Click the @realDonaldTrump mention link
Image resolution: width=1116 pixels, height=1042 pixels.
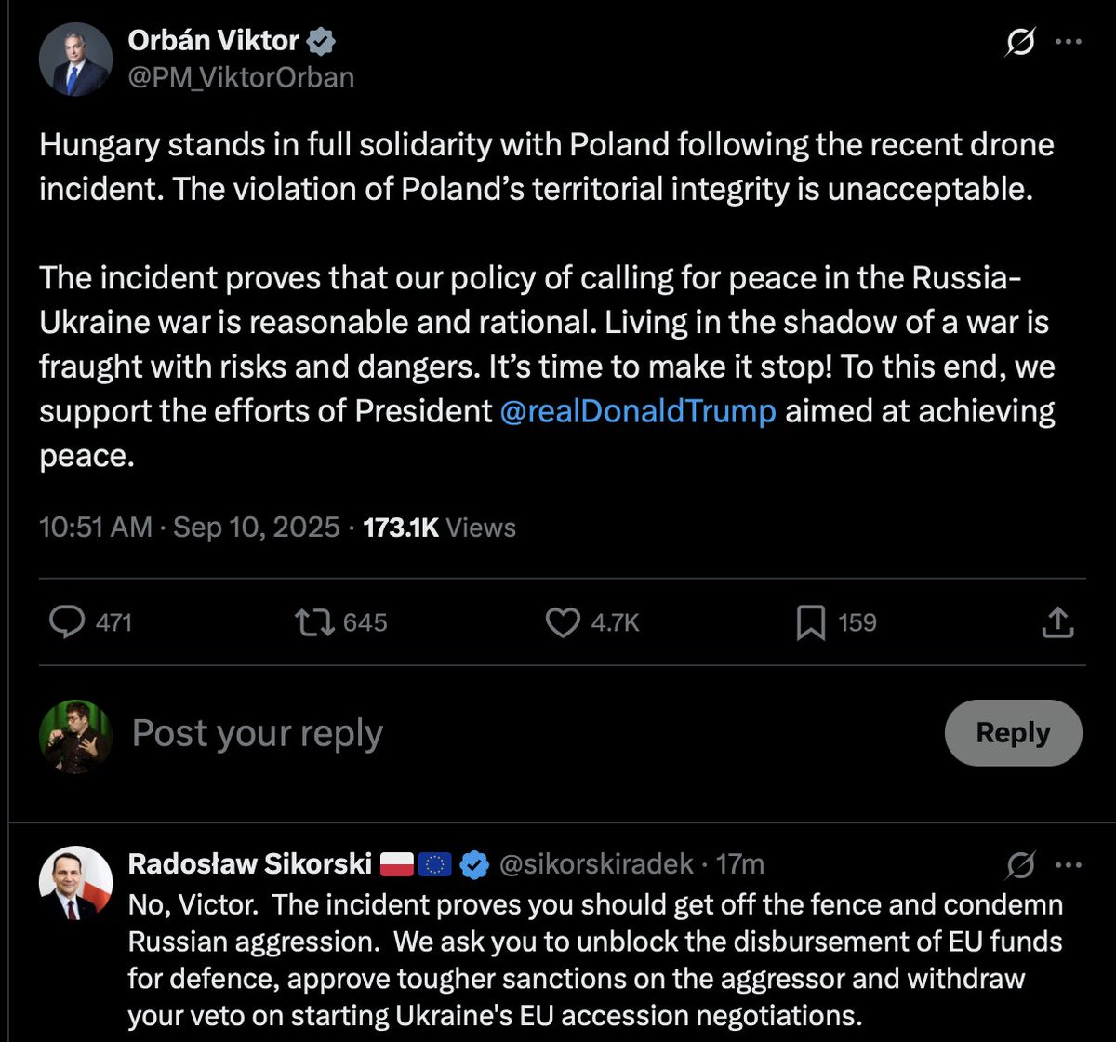[637, 410]
